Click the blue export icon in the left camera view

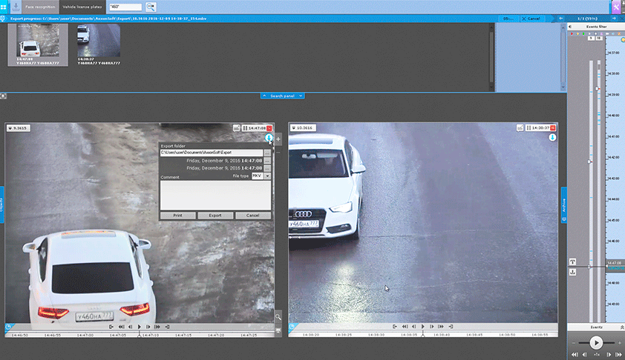(x=269, y=139)
